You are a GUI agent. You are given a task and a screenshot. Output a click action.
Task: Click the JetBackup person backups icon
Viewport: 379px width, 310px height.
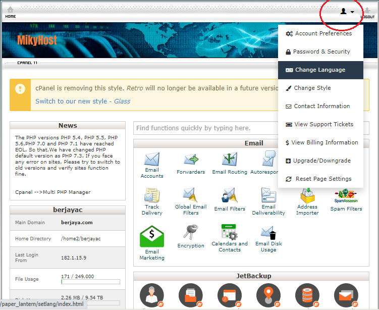[x=152, y=295]
